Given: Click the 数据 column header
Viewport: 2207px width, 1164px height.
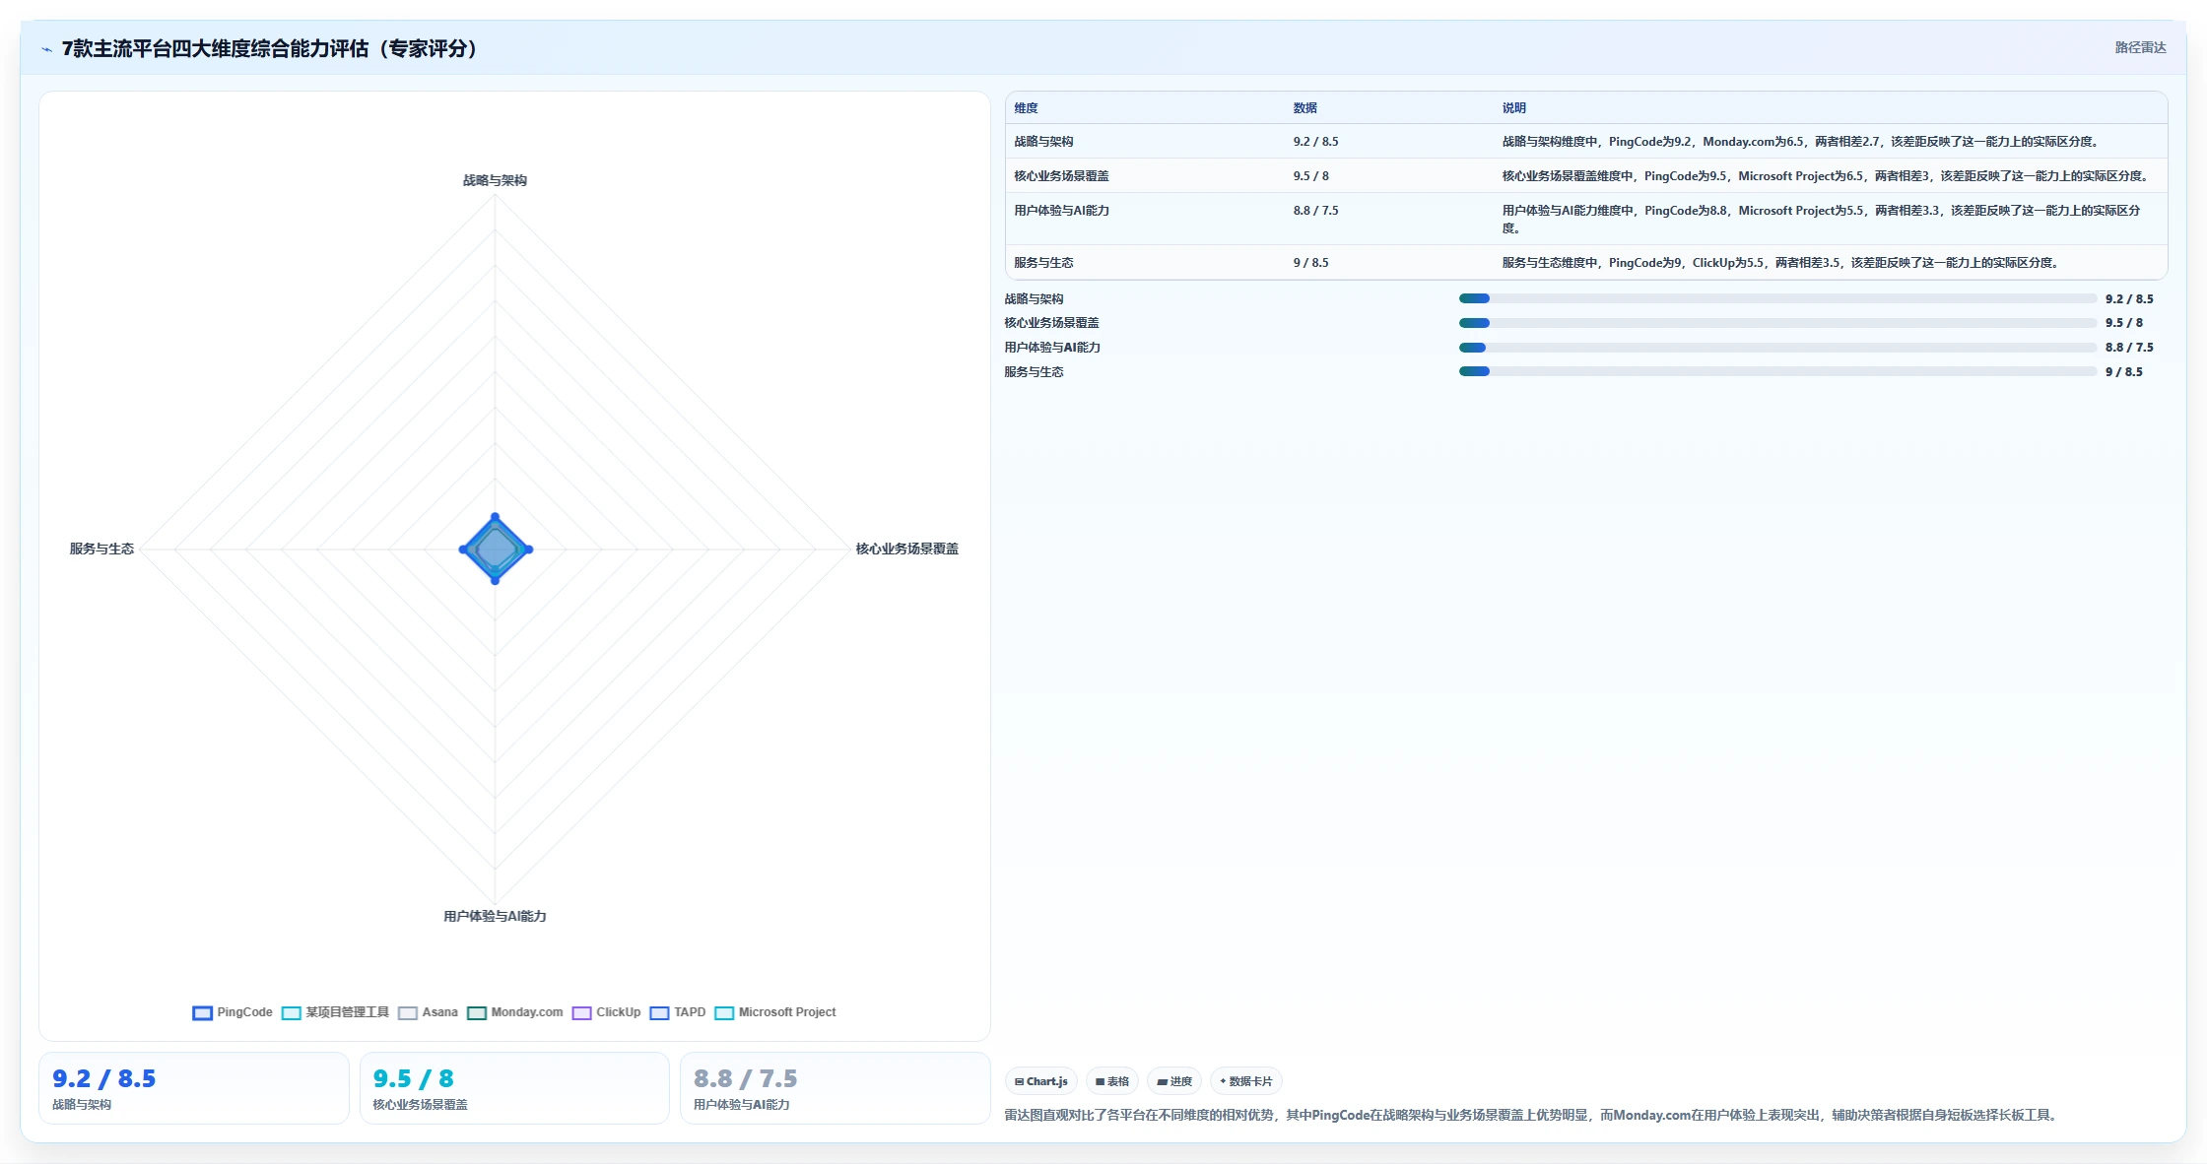Looking at the screenshot, I should pos(1304,108).
